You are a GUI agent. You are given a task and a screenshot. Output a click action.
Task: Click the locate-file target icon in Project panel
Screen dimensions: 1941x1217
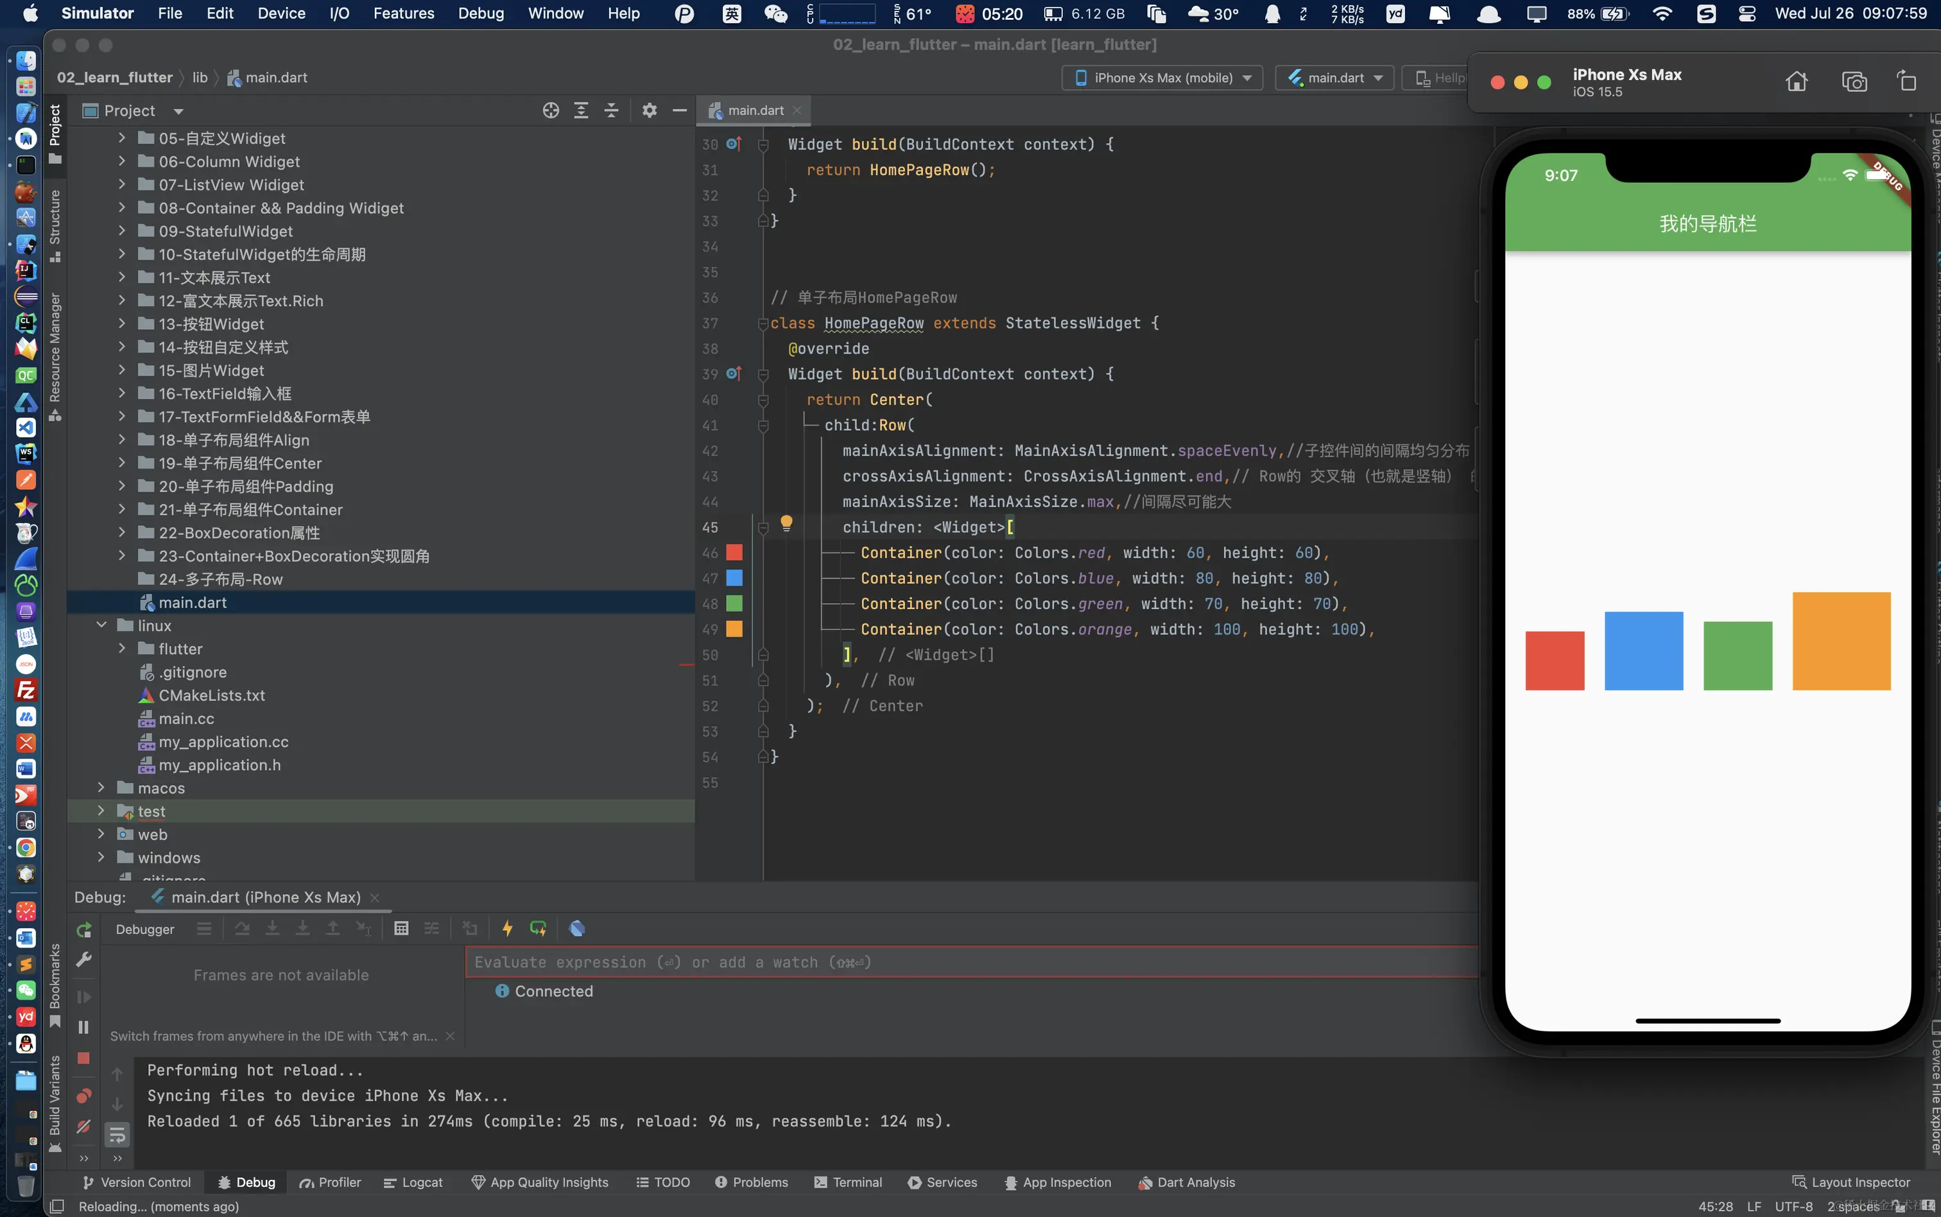coord(551,110)
